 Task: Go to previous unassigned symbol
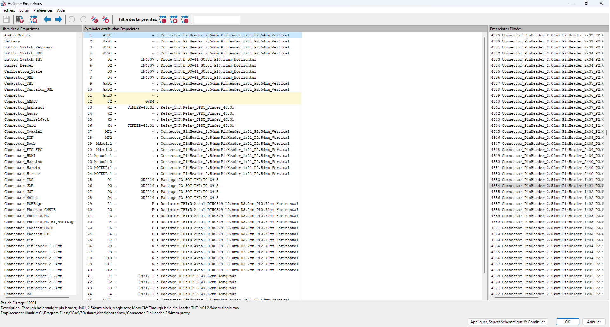tap(47, 20)
